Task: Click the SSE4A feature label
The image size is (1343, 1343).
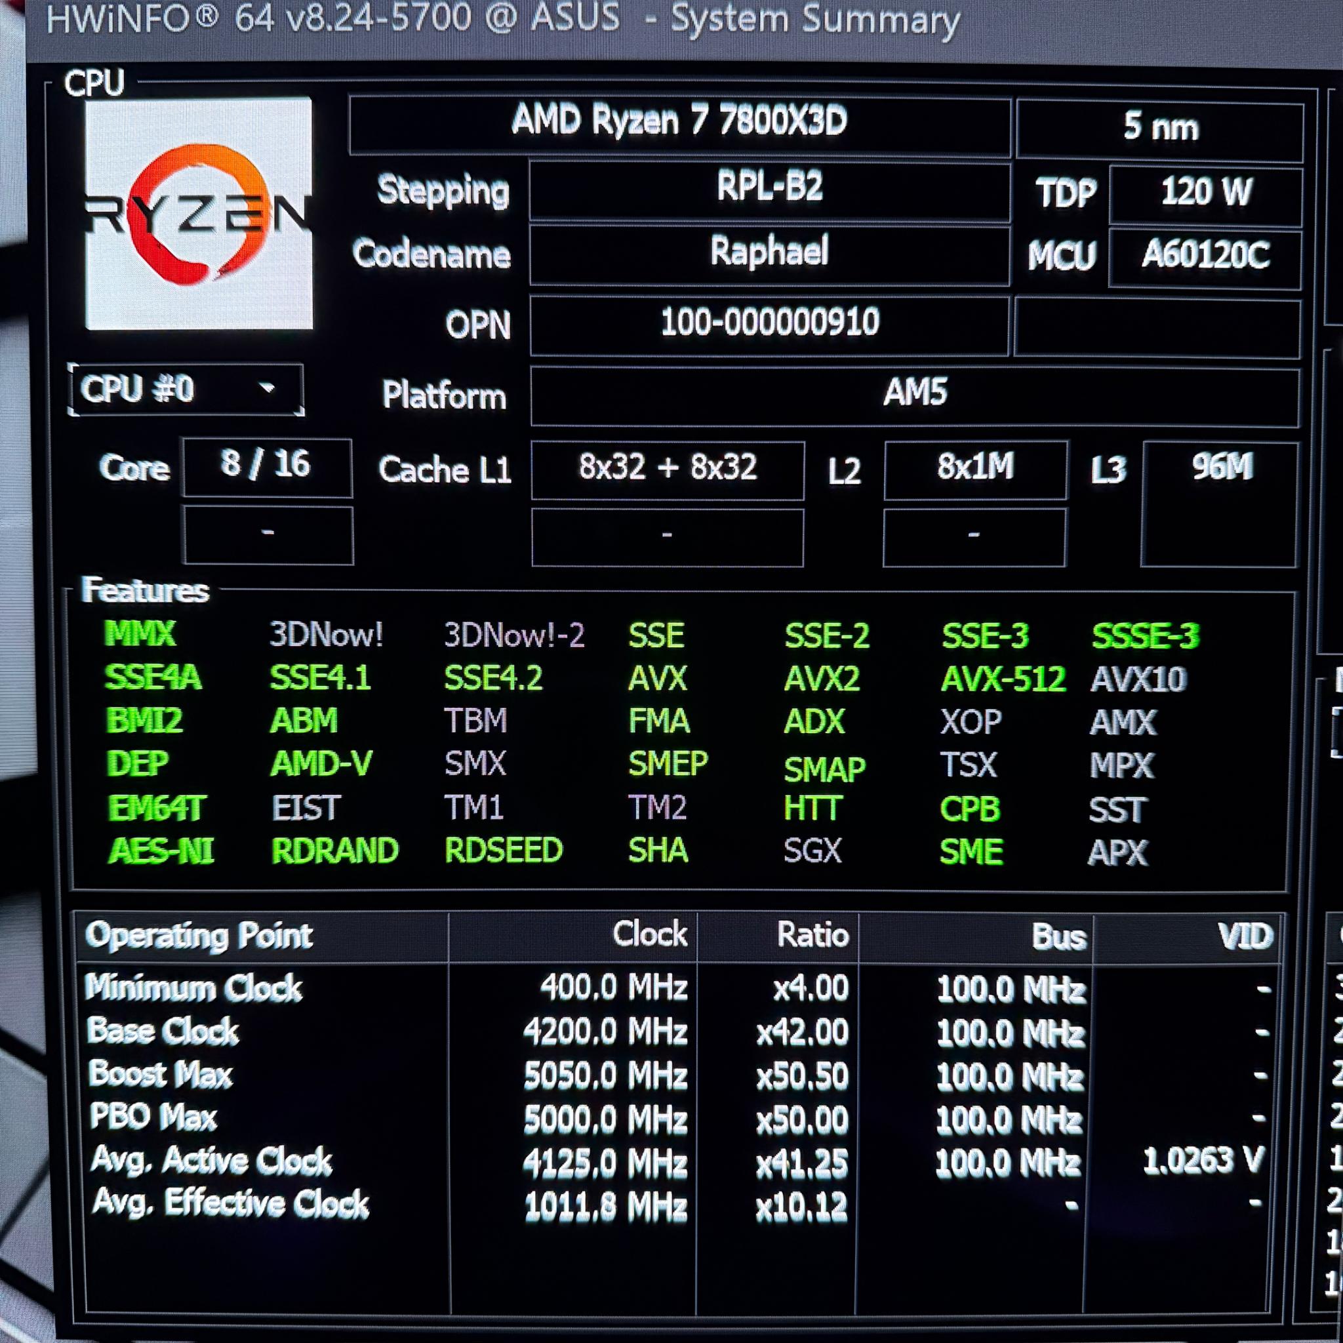Action: pos(153,677)
